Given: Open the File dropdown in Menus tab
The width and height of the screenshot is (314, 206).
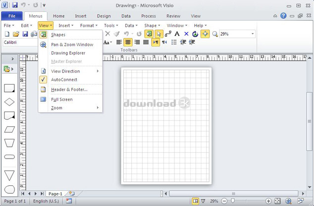Looking at the screenshot, I should coord(9,26).
